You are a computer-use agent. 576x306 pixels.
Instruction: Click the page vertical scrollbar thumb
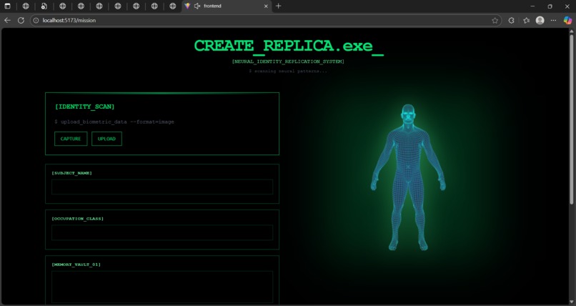point(571,119)
